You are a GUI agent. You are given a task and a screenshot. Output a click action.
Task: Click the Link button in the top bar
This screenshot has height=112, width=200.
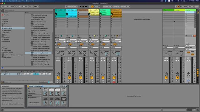point(3,7)
